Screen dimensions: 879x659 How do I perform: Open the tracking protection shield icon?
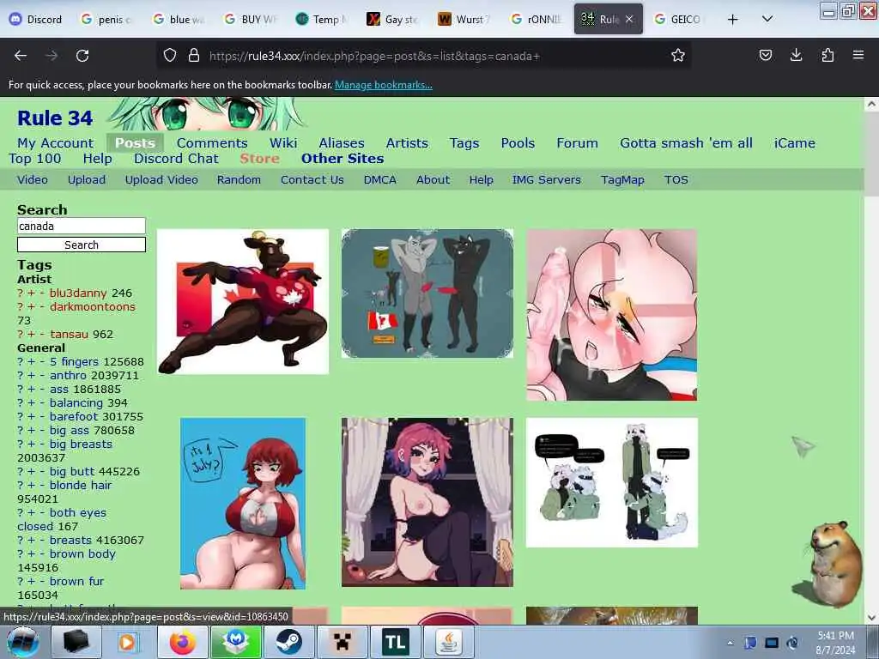(x=170, y=56)
